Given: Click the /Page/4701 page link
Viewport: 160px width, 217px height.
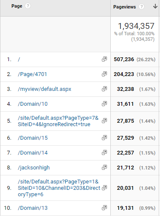Looking at the screenshot, I should (x=32, y=74).
